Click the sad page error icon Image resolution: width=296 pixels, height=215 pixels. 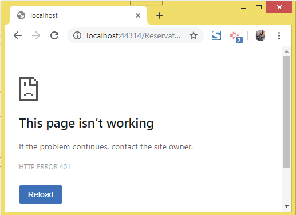pyautogui.click(x=28, y=89)
